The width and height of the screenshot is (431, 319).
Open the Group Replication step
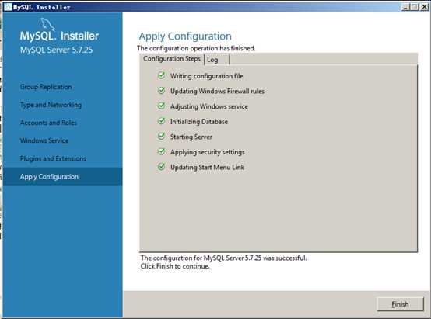click(x=46, y=87)
